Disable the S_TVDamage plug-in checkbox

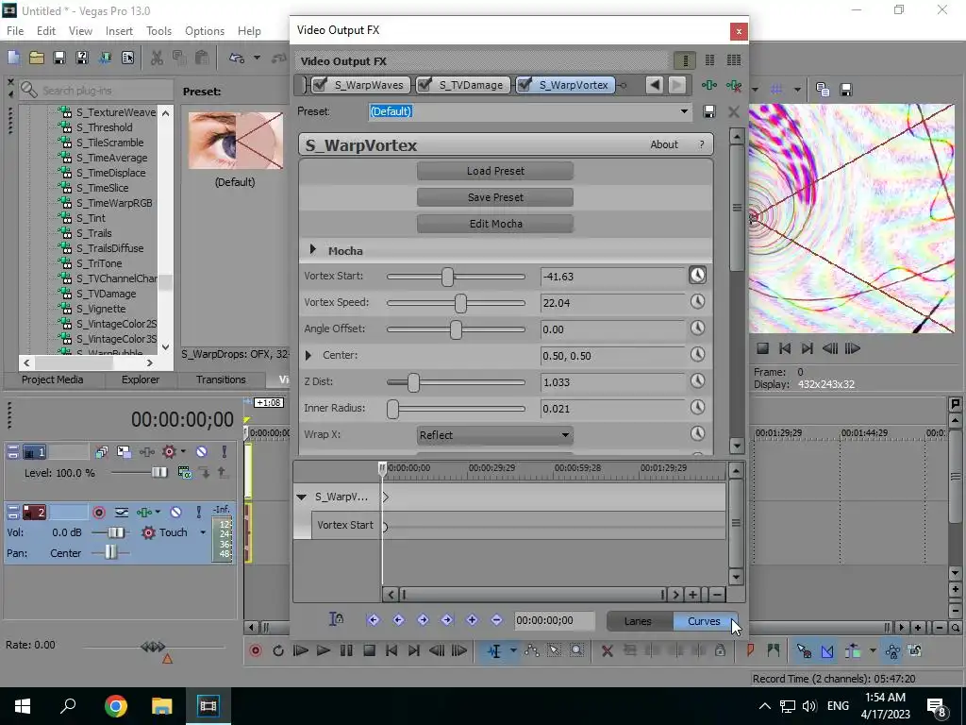[425, 85]
